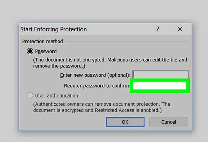The height and width of the screenshot is (142, 208).
Task: Select the User authentication radio button
Action: 30,96
